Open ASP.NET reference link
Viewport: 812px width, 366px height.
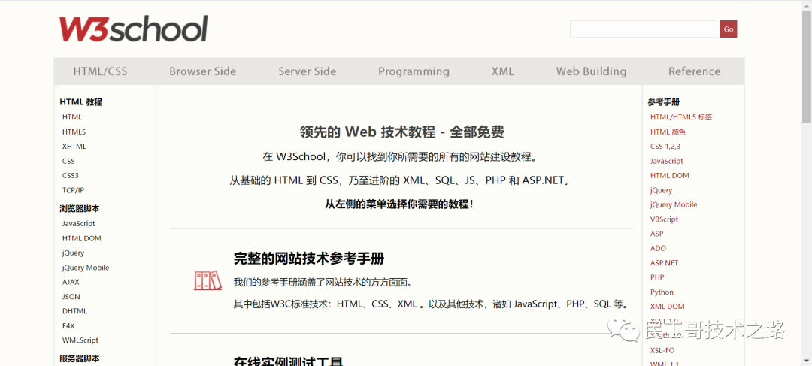click(x=665, y=262)
